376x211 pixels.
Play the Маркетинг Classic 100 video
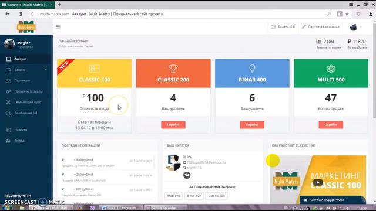click(x=318, y=182)
